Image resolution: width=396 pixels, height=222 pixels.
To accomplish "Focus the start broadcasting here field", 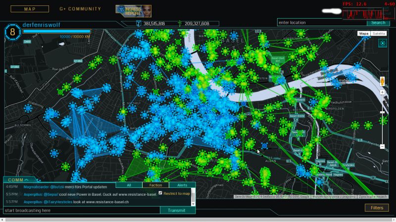I will (x=82, y=210).
